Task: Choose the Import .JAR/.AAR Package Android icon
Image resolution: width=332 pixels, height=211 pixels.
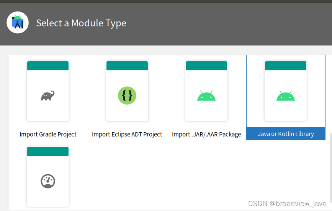Action: [206, 96]
